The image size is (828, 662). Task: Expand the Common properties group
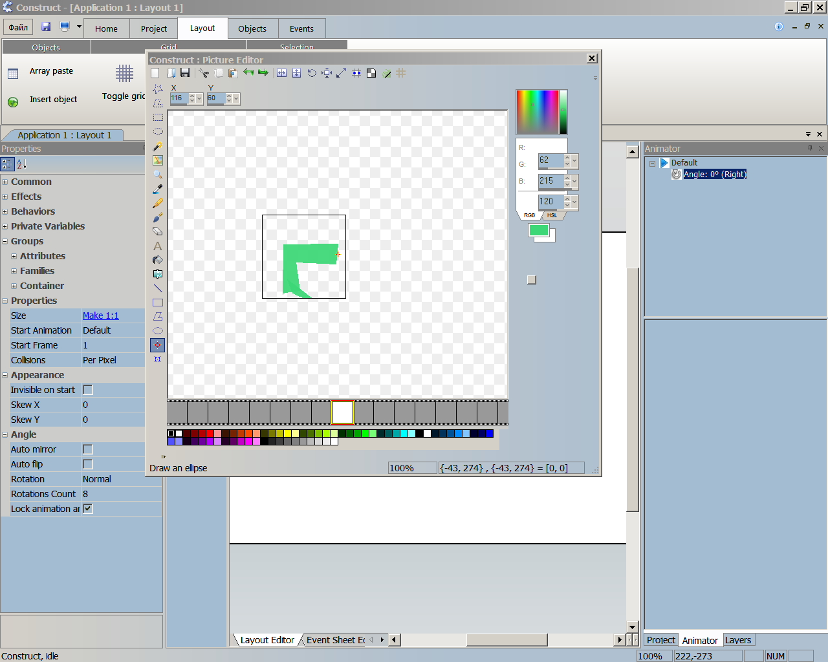point(5,182)
